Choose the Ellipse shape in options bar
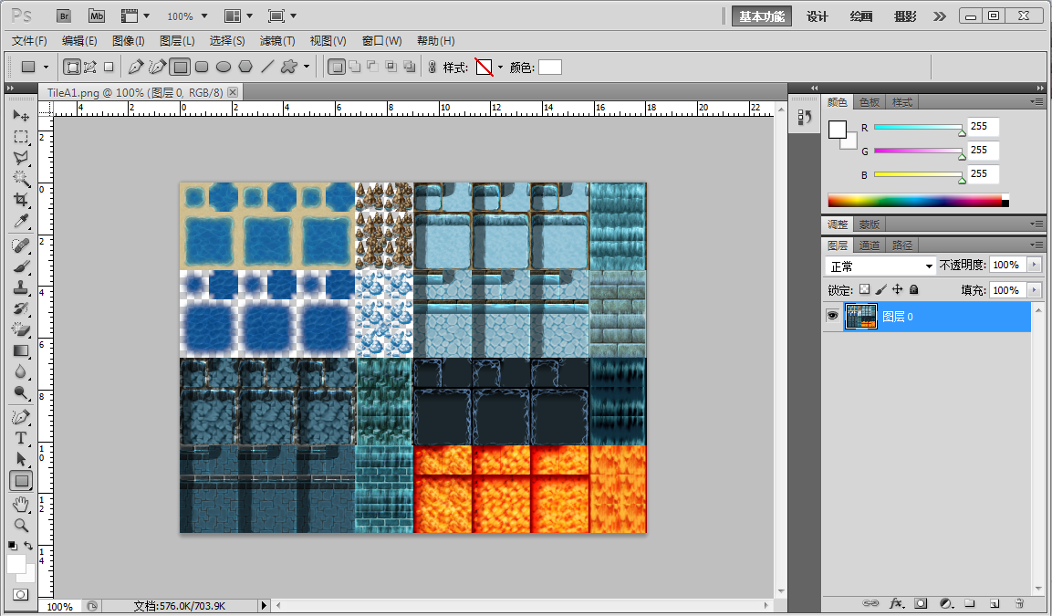Viewport: 1052px width, 616px height. pos(224,67)
